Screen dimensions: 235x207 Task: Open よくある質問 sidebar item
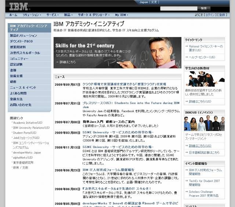coord(29,93)
